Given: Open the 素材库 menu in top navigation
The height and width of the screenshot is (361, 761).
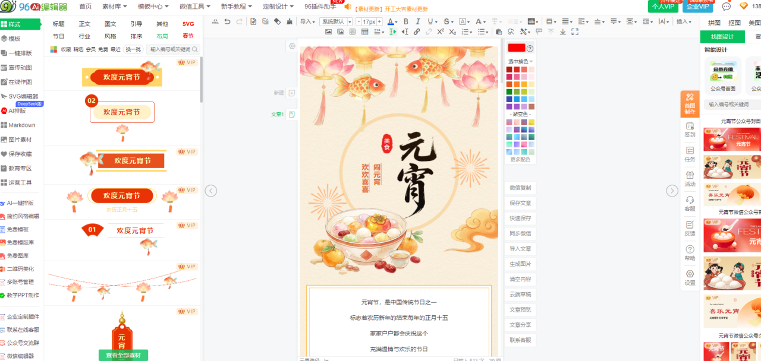Looking at the screenshot, I should [114, 7].
